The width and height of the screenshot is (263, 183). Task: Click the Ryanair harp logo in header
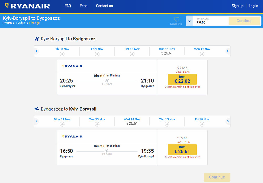7,6
